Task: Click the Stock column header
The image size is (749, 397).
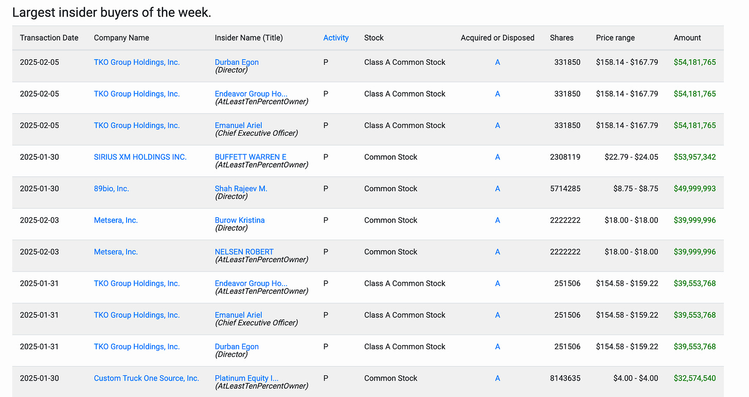Action: coord(374,38)
